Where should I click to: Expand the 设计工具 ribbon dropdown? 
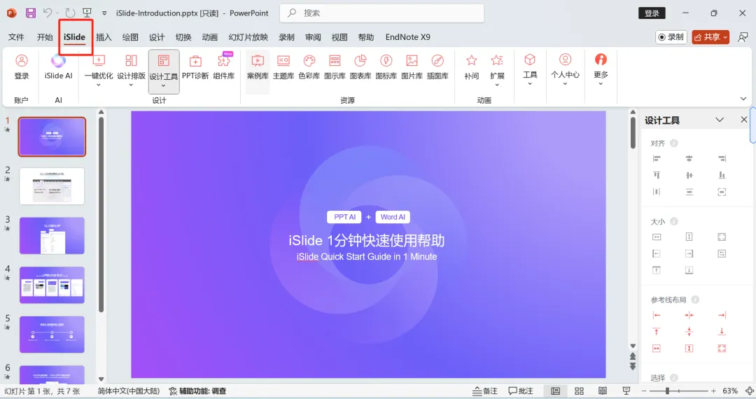tap(163, 86)
